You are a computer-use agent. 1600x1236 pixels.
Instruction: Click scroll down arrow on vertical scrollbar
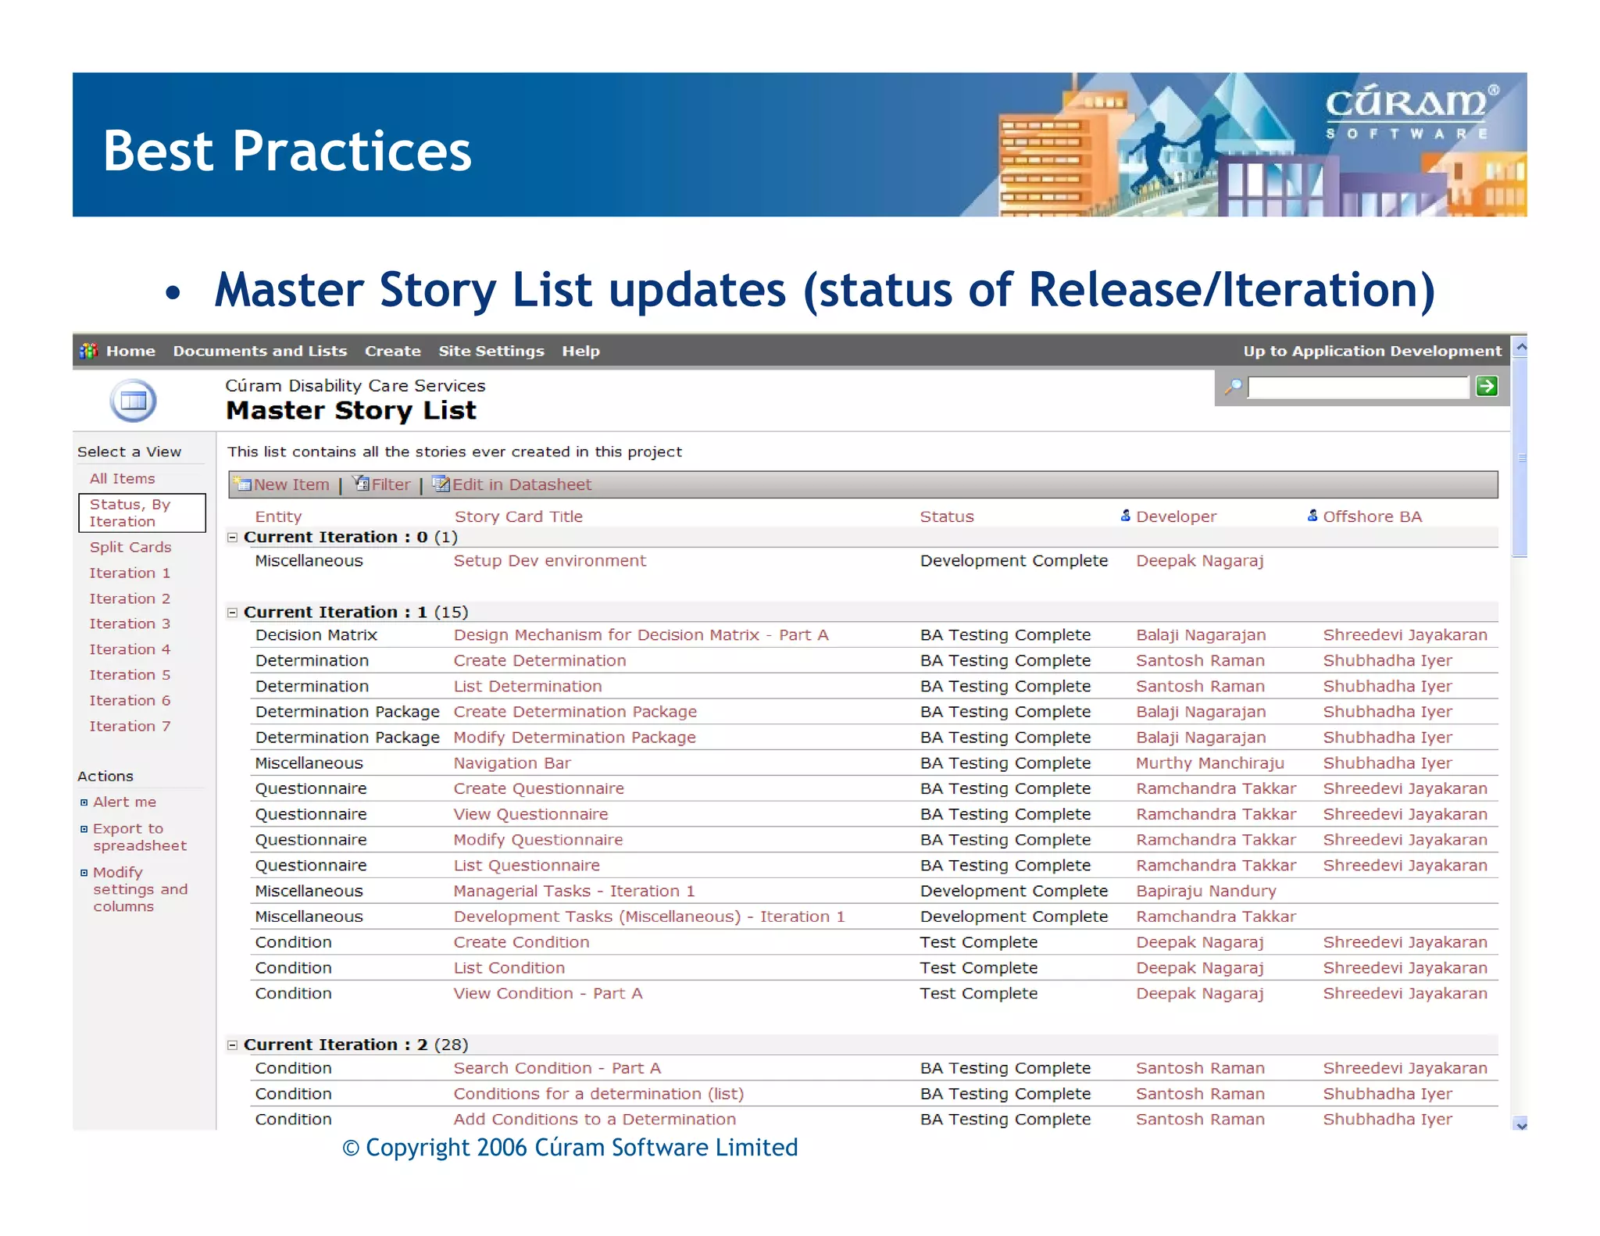1520,1124
